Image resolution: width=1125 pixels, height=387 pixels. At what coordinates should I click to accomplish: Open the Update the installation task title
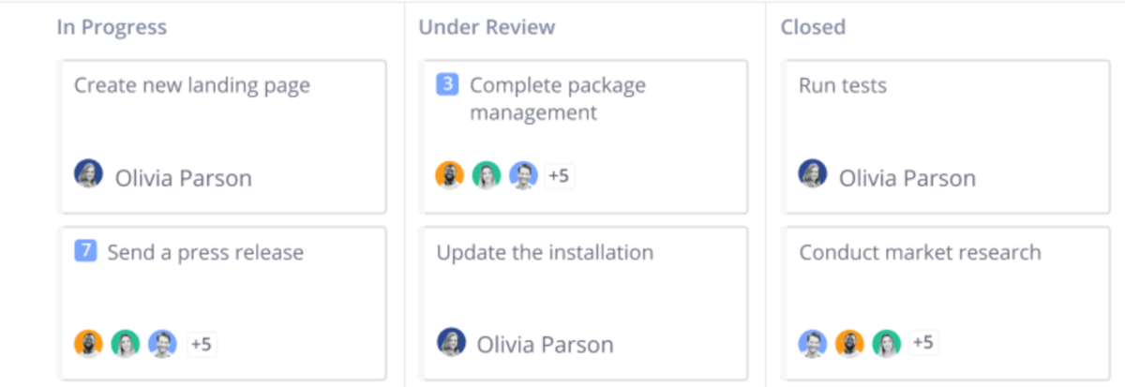point(545,252)
